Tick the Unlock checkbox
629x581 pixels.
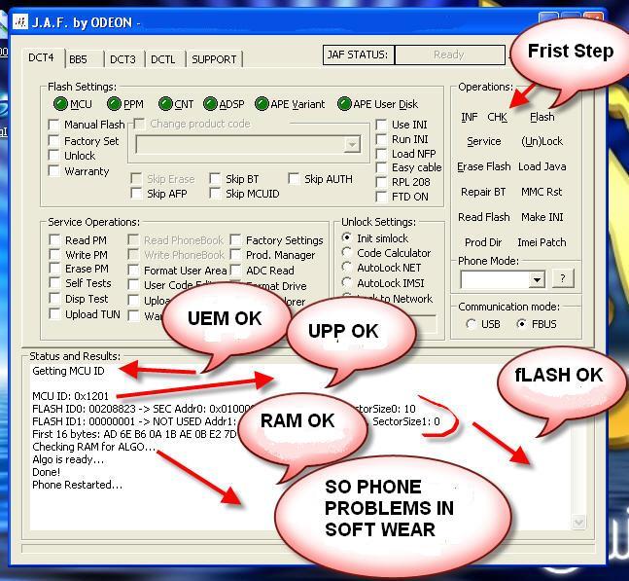click(x=54, y=155)
